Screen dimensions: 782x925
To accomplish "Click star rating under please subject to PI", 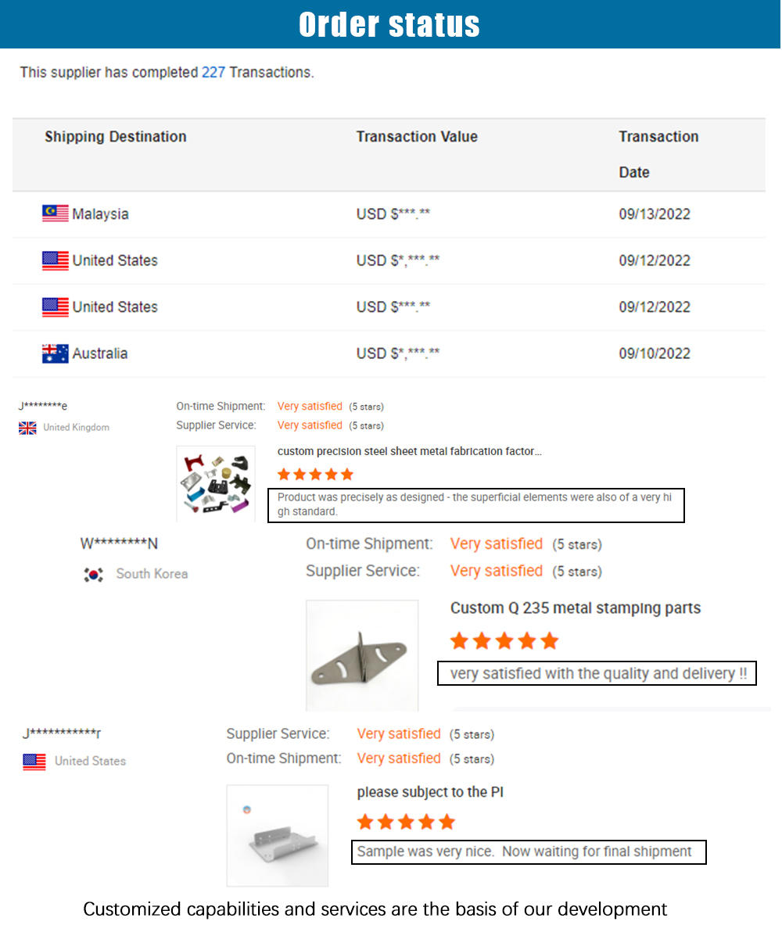I will [406, 821].
